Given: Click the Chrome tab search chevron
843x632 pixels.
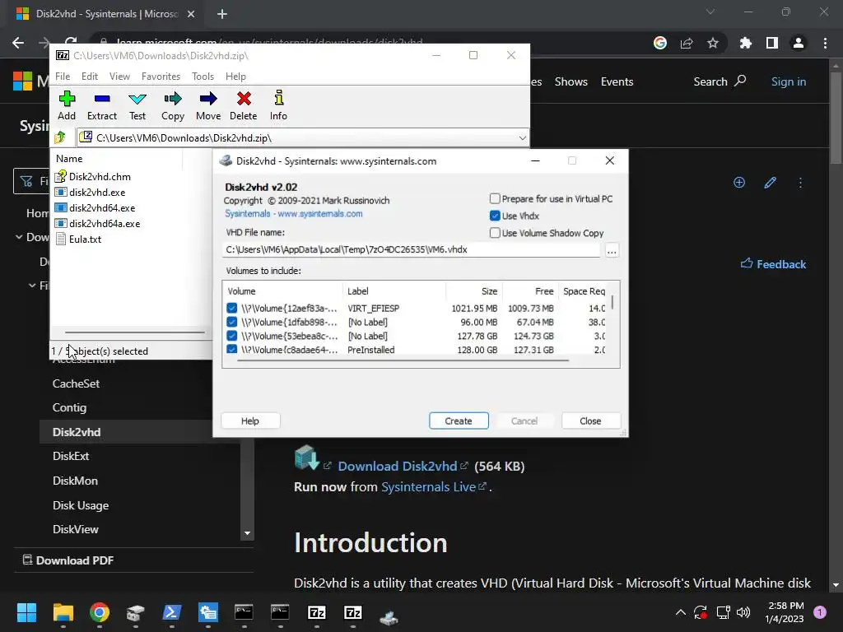Looking at the screenshot, I should (710, 12).
